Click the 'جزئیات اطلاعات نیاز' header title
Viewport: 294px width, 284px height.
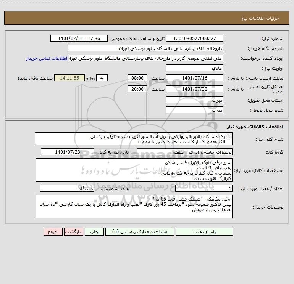pos(260,18)
